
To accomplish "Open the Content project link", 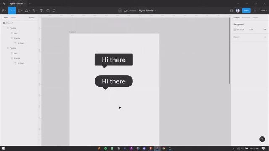I will tap(132, 10).
